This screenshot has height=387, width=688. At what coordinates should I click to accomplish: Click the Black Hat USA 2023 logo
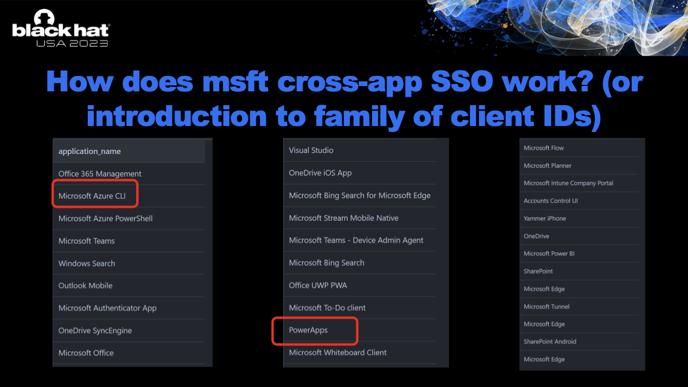60,29
